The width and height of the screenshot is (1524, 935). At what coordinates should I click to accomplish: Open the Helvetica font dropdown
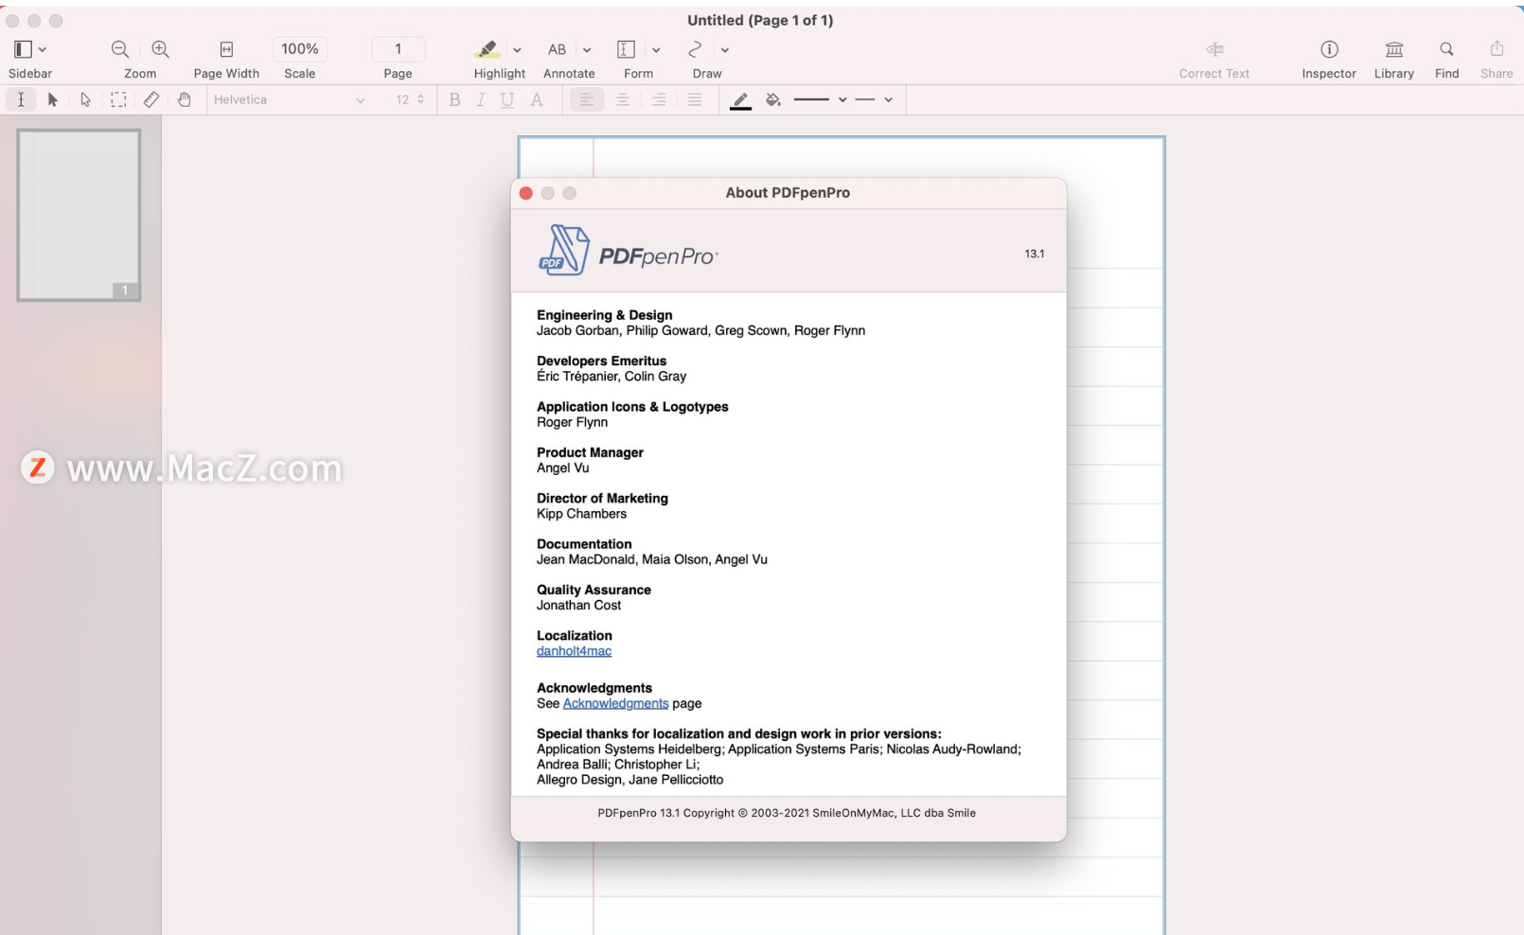pyautogui.click(x=289, y=99)
